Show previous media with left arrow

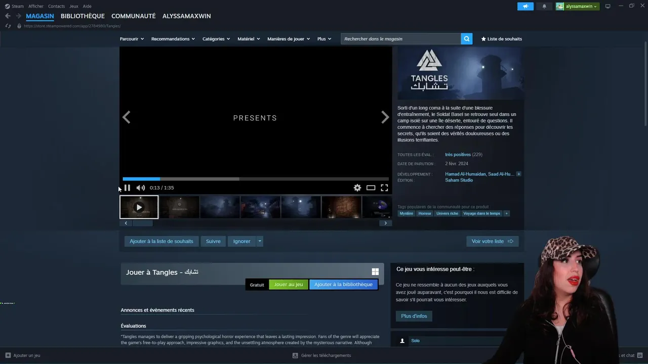127,117
